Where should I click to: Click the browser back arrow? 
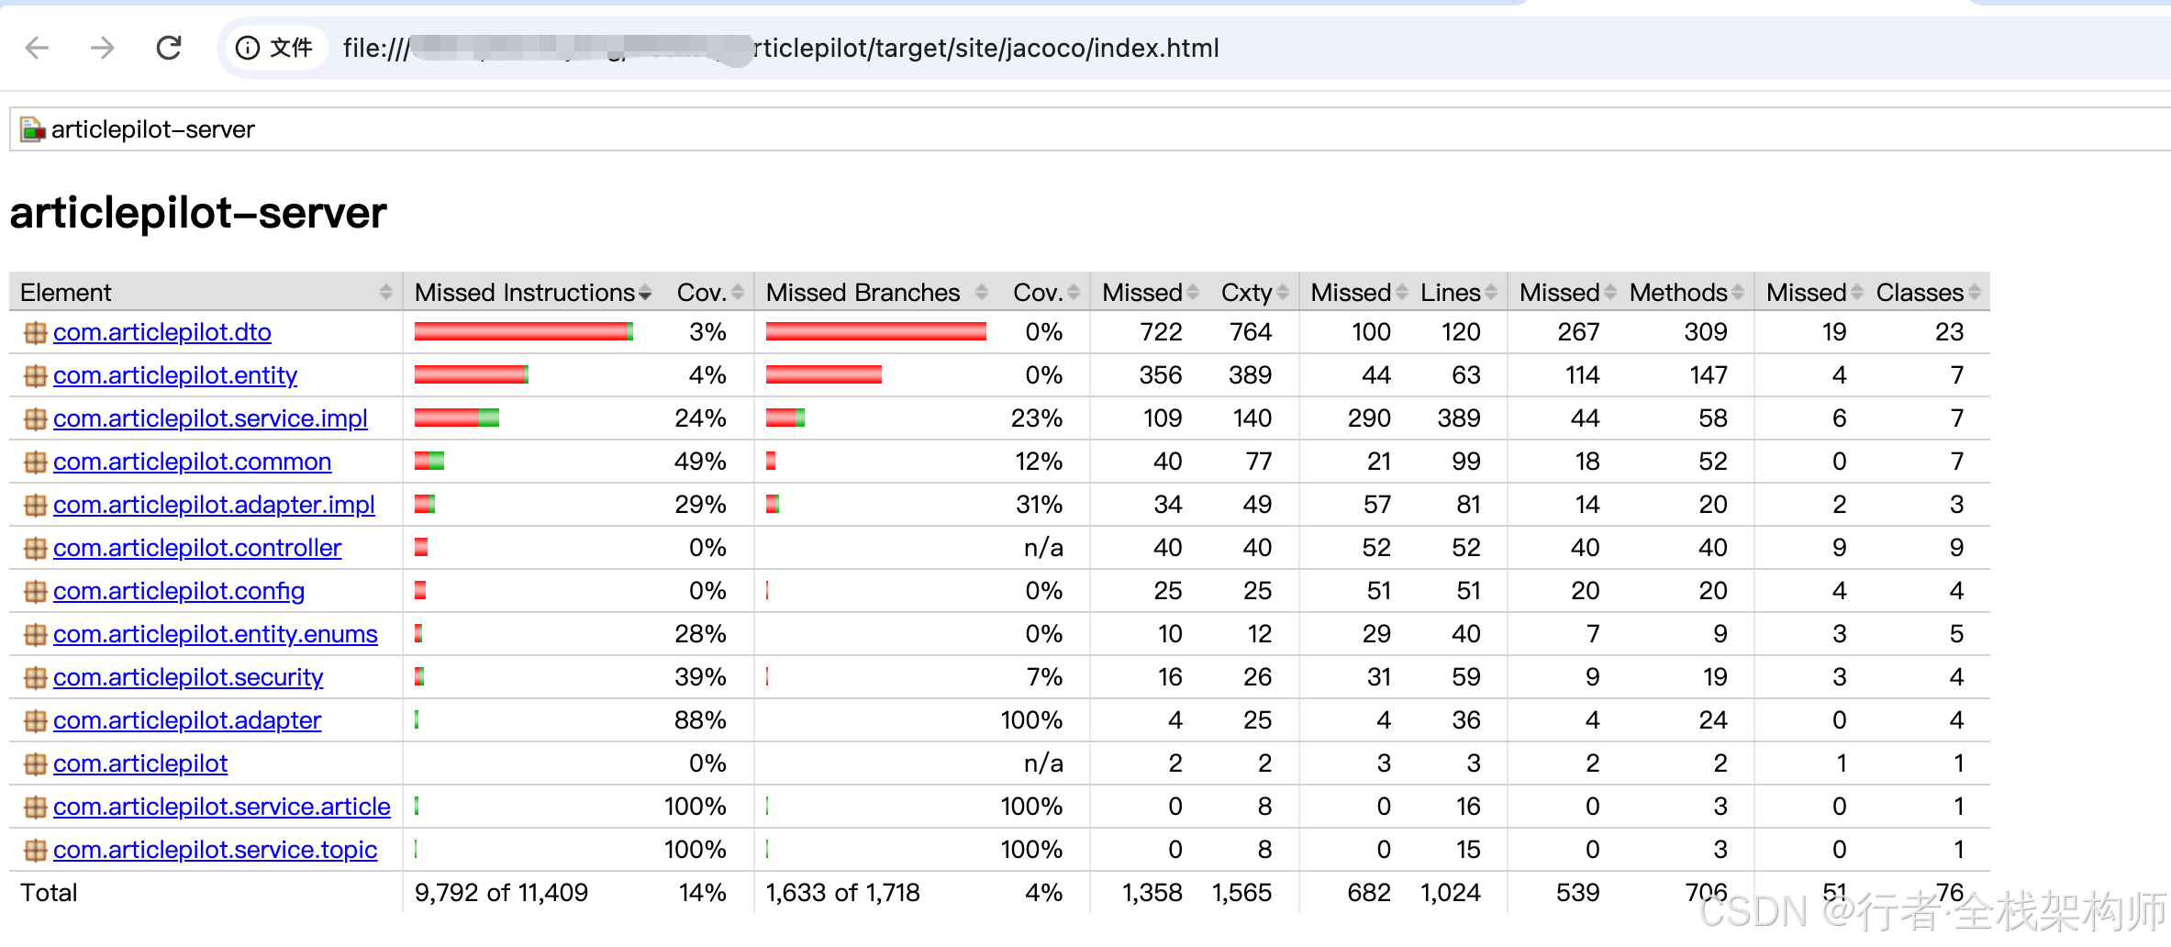(37, 48)
